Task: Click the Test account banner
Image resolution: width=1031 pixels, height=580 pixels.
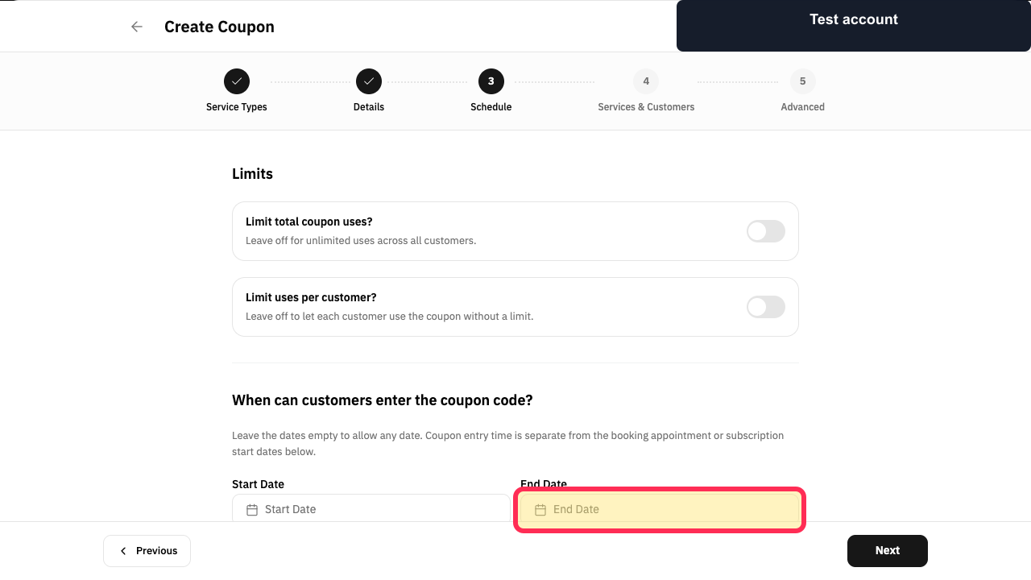Action: (x=854, y=26)
